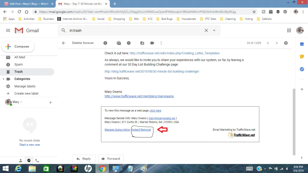Image resolution: width=308 pixels, height=173 pixels.
Task: Open Tasks side panel icon
Action: (x=302, y=69)
